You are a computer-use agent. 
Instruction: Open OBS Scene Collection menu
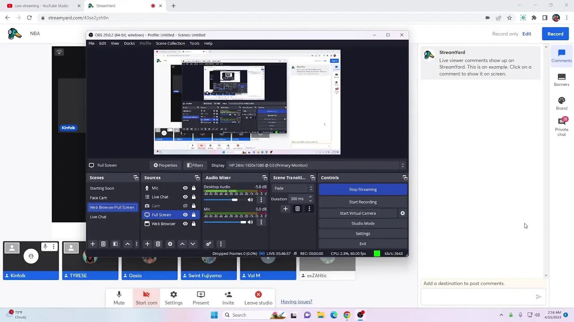point(170,43)
